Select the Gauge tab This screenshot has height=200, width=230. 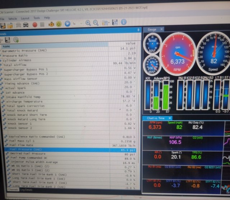[152, 29]
